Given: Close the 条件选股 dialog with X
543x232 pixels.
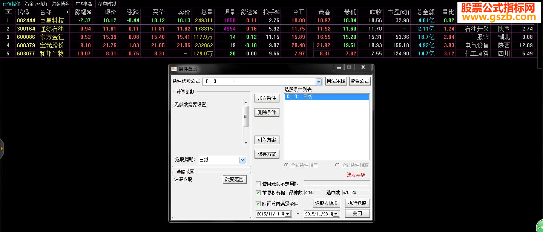Looking at the screenshot, I should (363, 67).
